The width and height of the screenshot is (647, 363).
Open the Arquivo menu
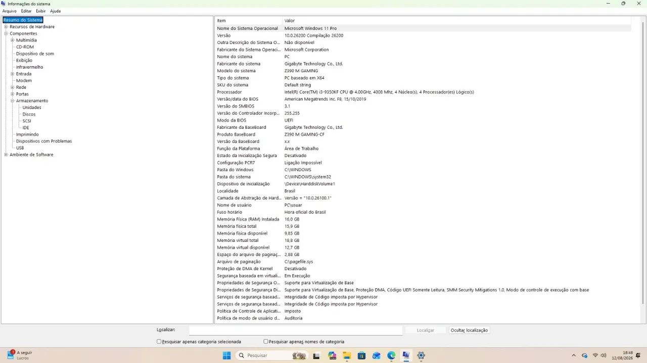pos(9,11)
